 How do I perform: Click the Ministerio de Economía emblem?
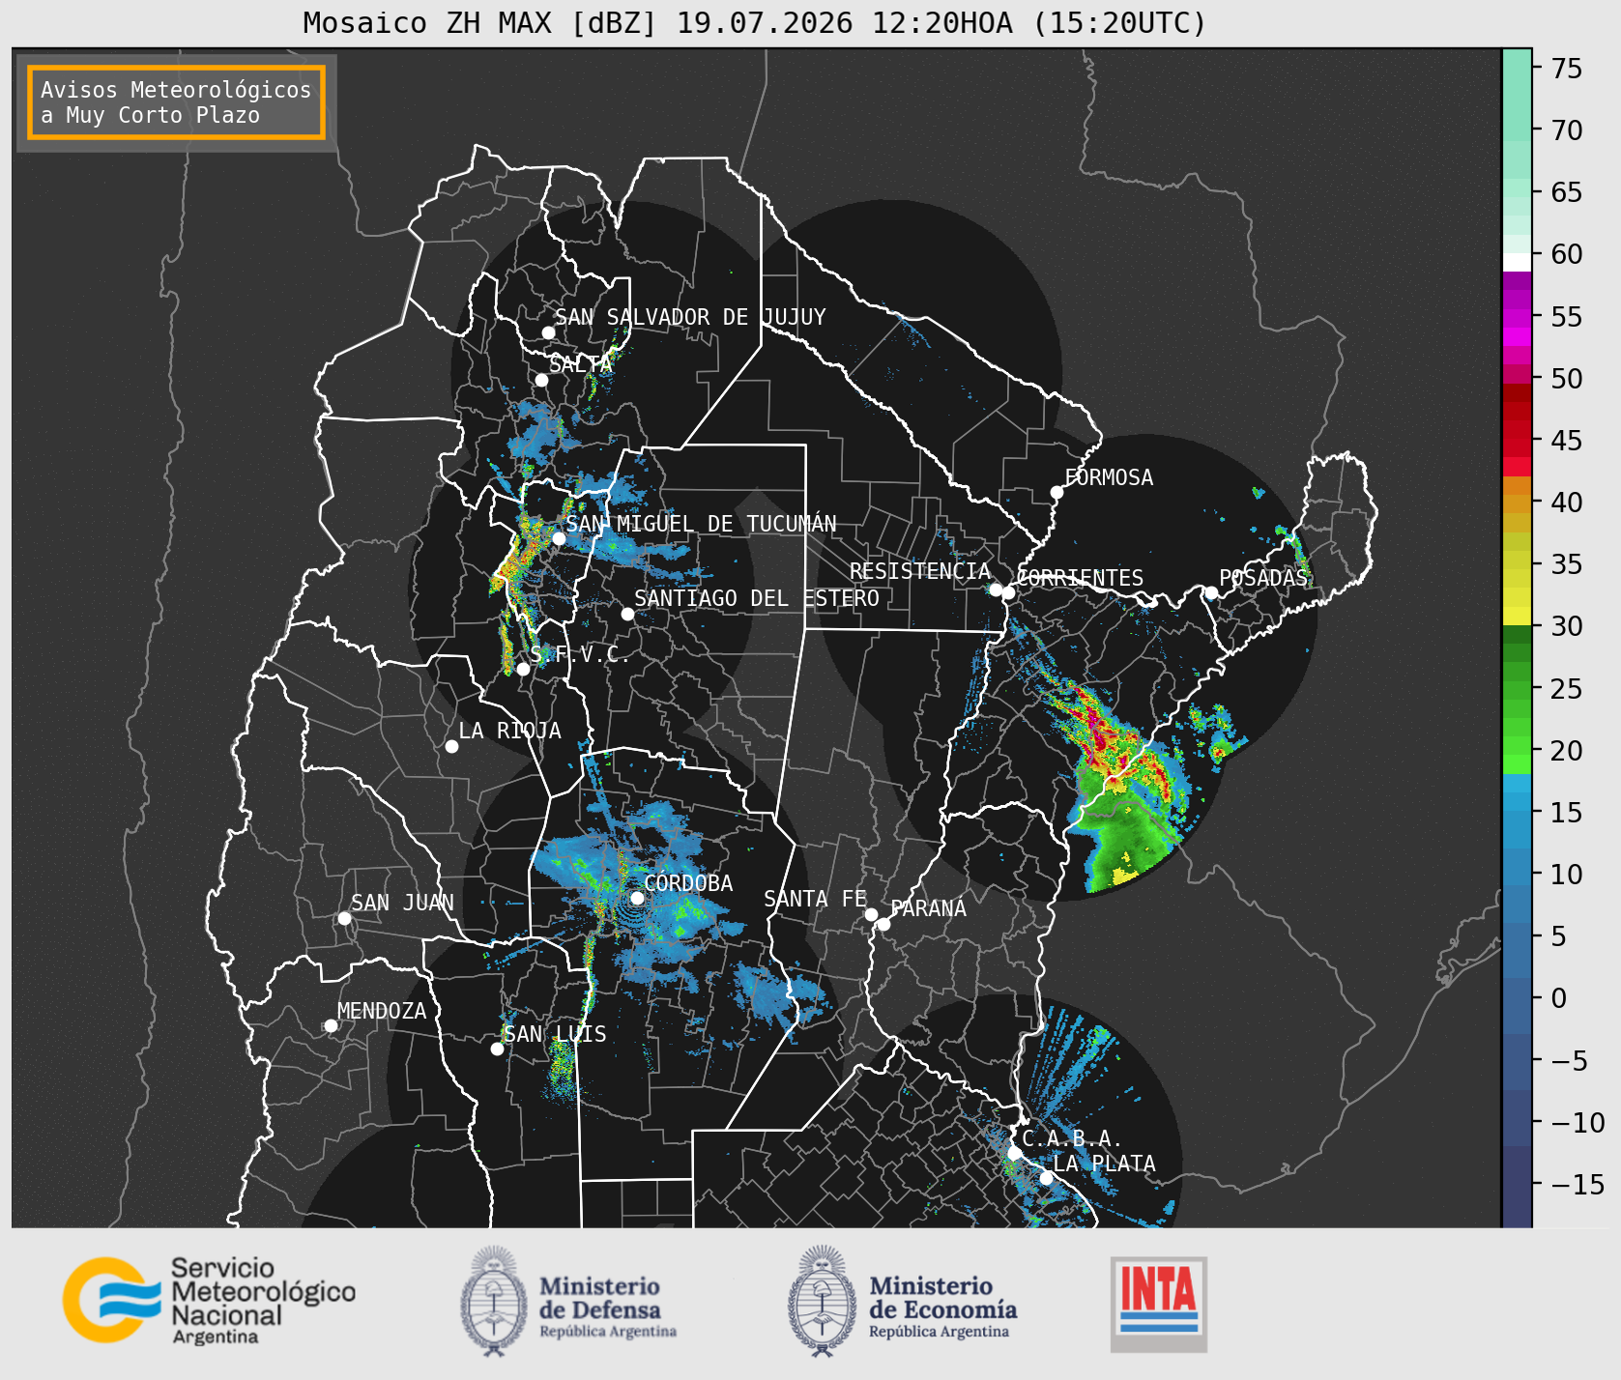click(x=825, y=1301)
